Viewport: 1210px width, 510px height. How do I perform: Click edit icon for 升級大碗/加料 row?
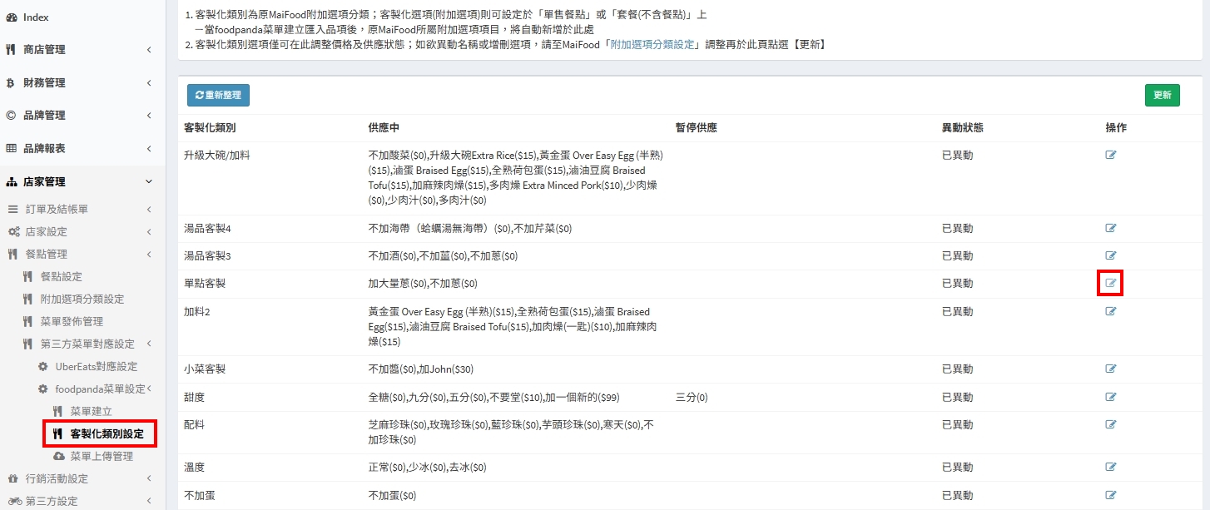(1111, 155)
